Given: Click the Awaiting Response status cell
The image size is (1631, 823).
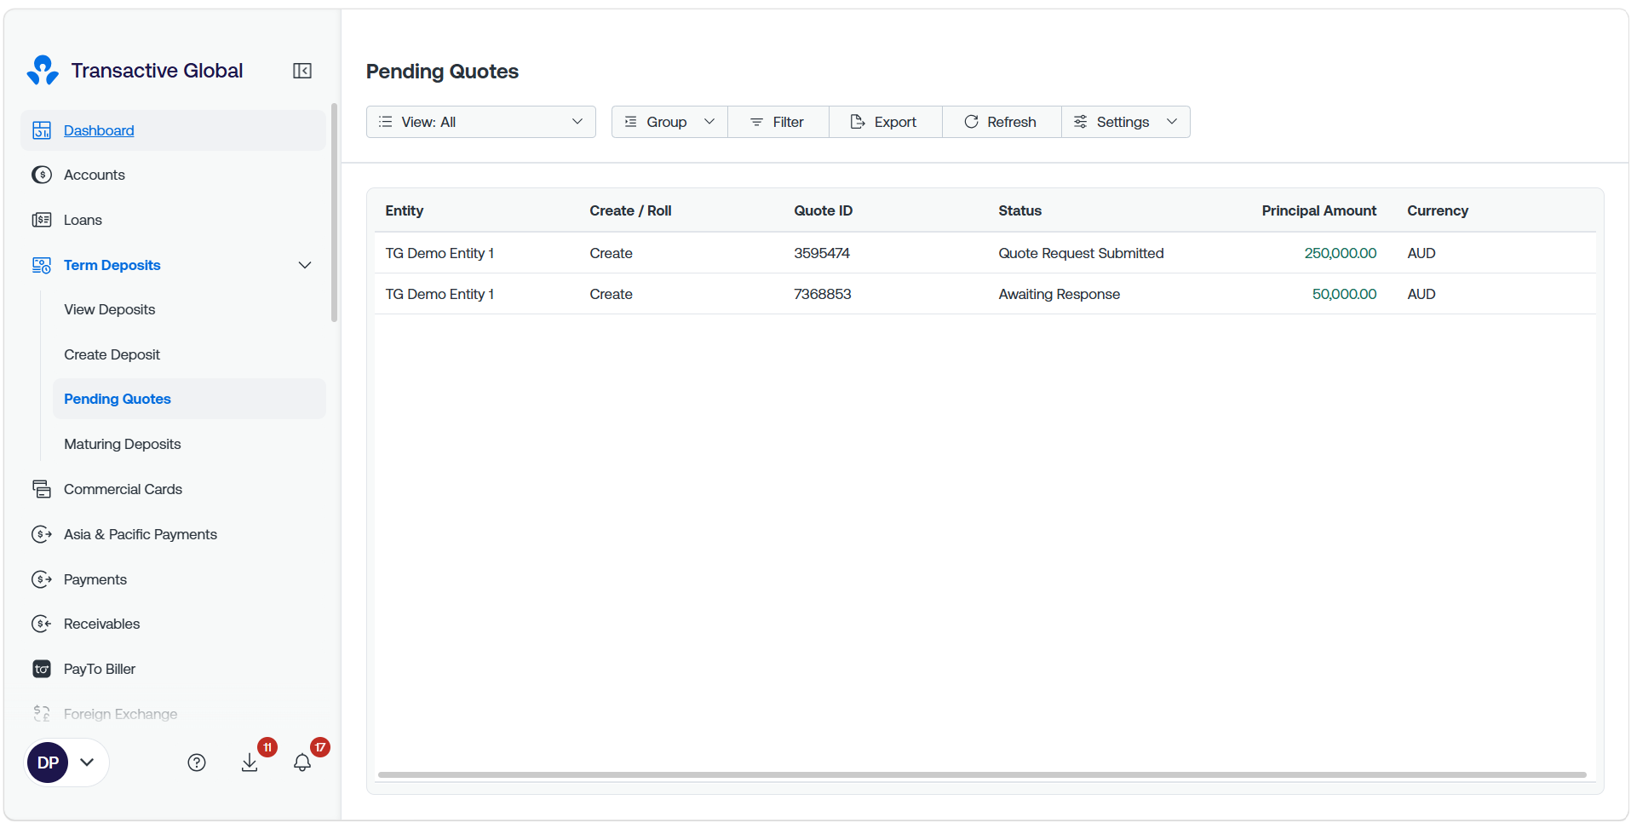Looking at the screenshot, I should pos(1059,294).
